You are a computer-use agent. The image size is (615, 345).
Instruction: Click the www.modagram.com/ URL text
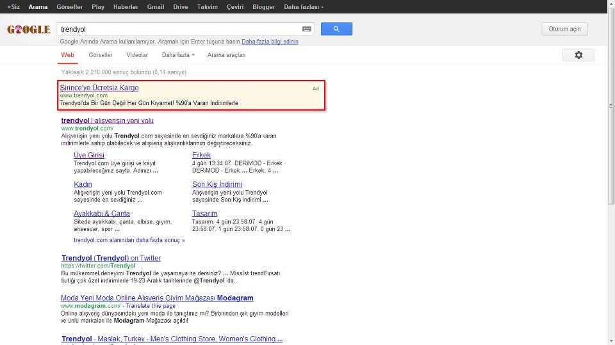click(x=90, y=306)
